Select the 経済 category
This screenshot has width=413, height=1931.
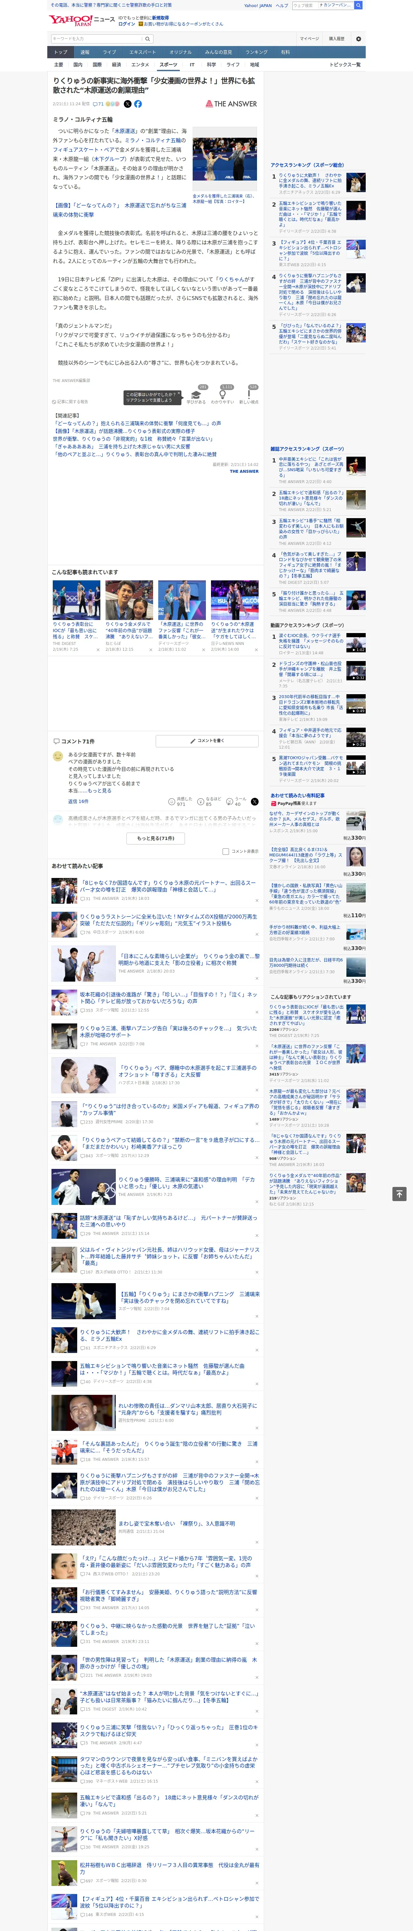(x=116, y=64)
